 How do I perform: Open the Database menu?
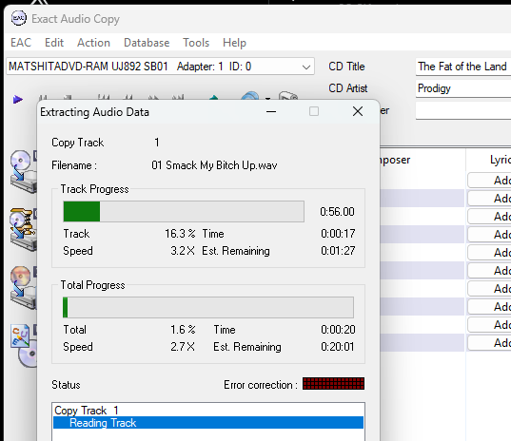147,43
